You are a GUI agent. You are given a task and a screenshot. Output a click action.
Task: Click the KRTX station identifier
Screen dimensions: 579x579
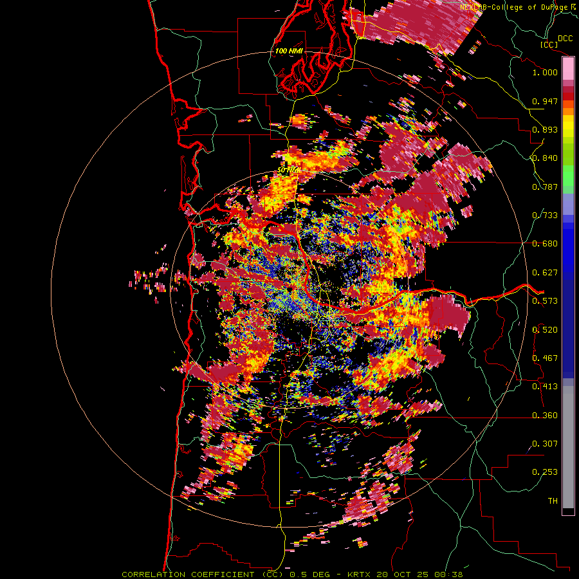[x=360, y=574]
